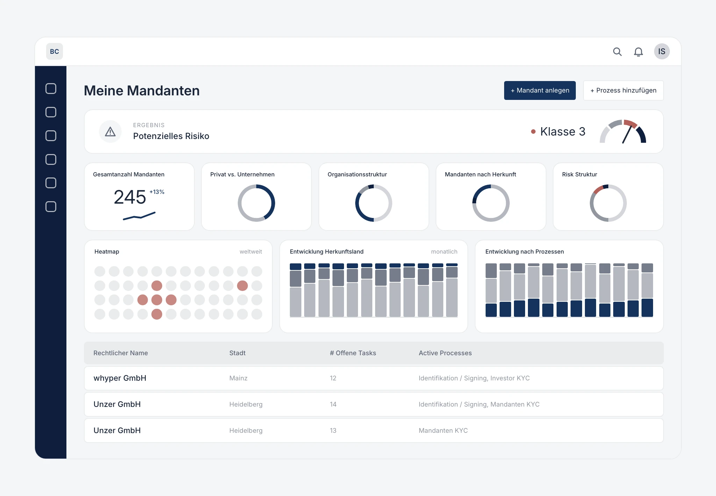Viewport: 716px width, 496px height.
Task: Click the Mainz city cell
Action: click(238, 378)
